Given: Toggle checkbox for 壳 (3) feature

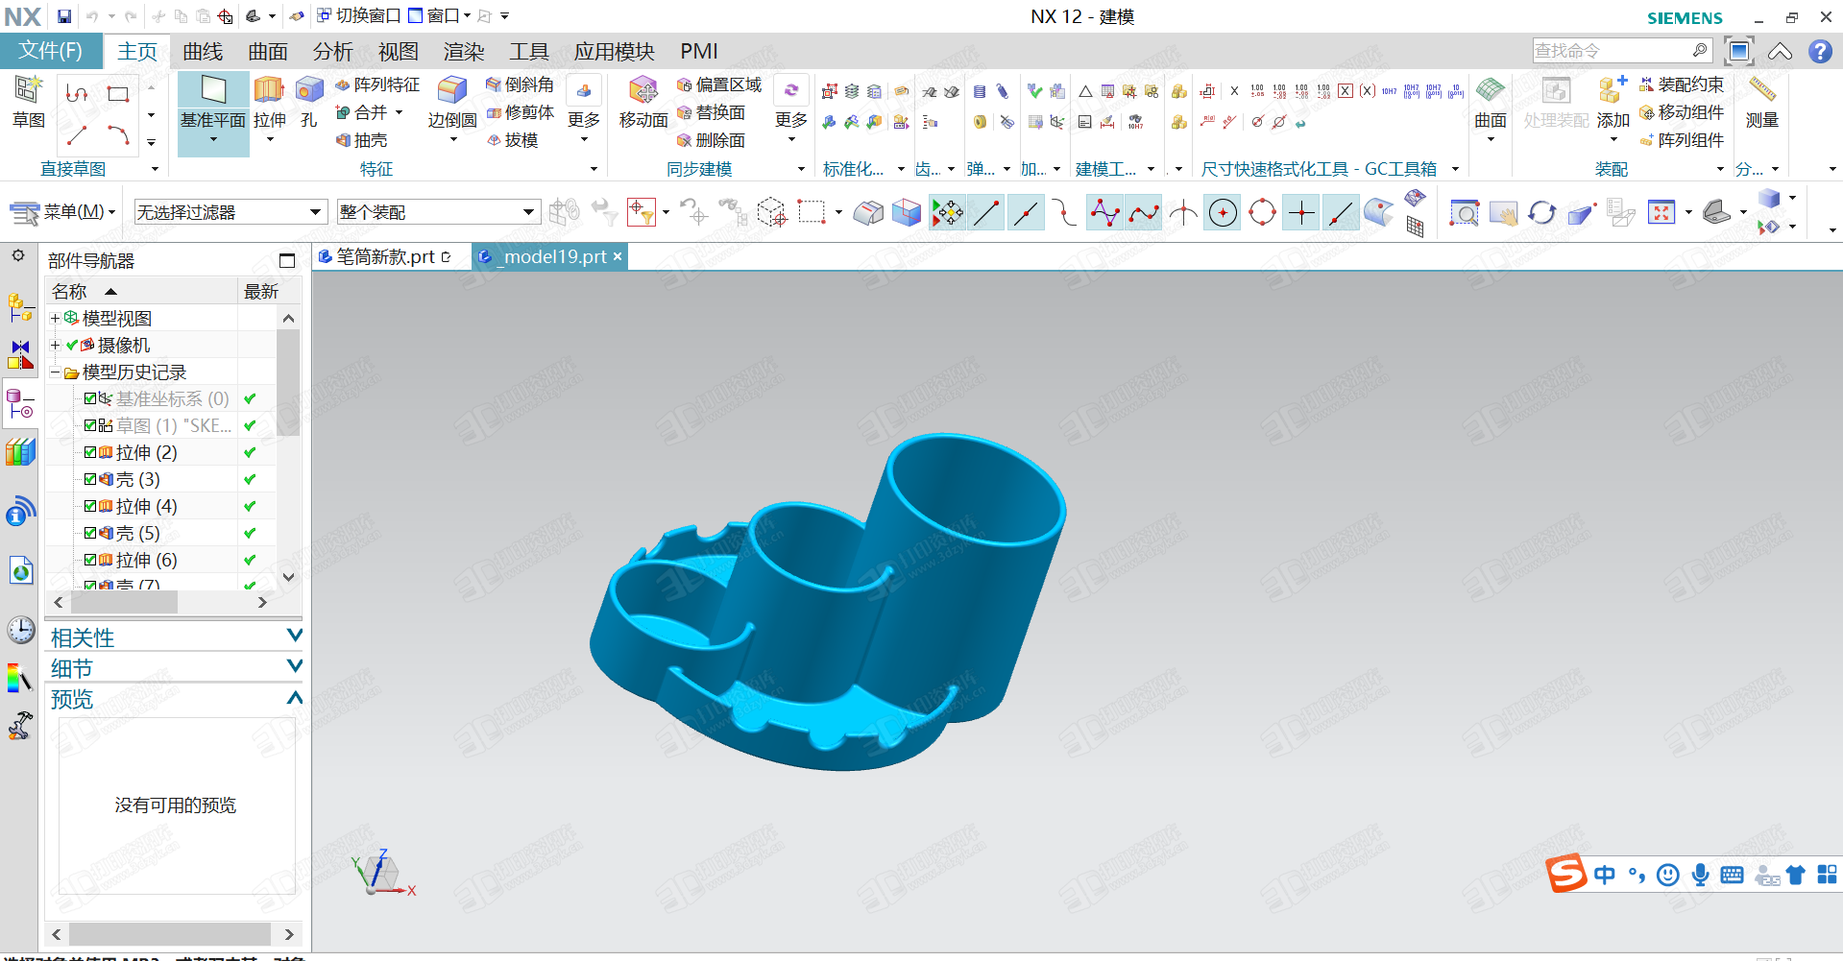Looking at the screenshot, I should pyautogui.click(x=90, y=479).
